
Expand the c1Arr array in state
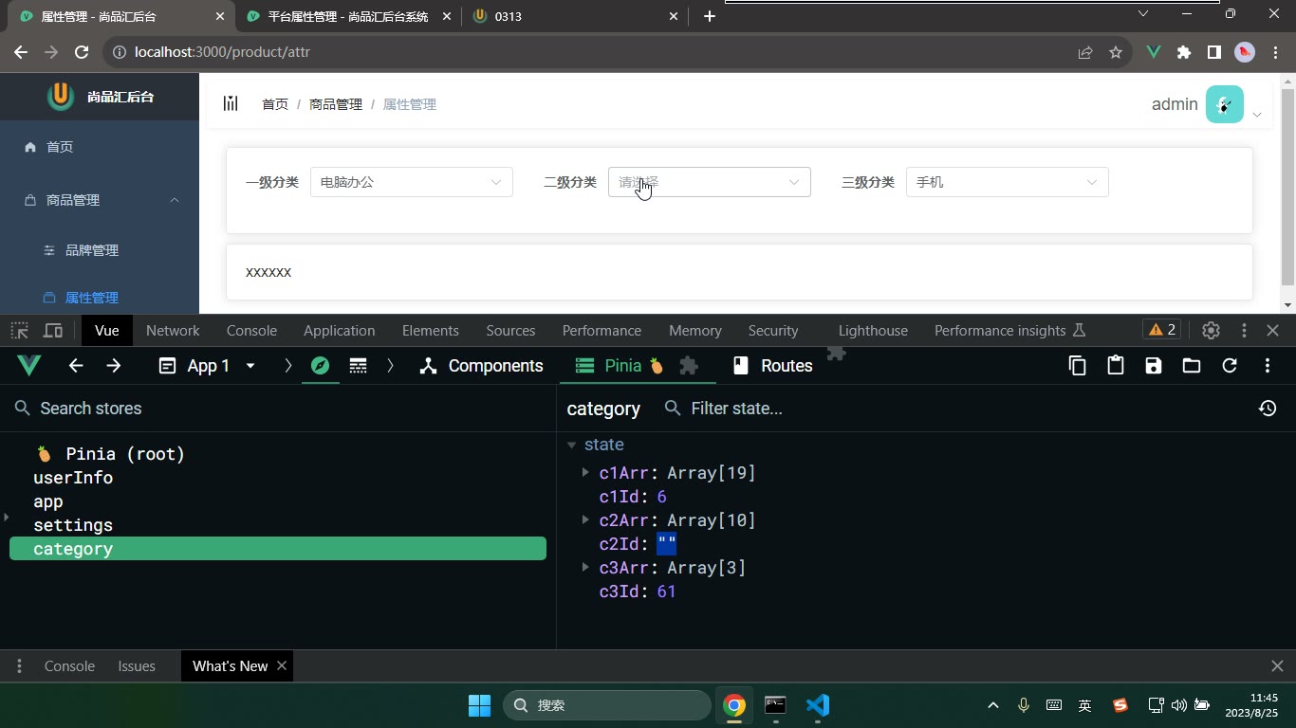coord(585,472)
